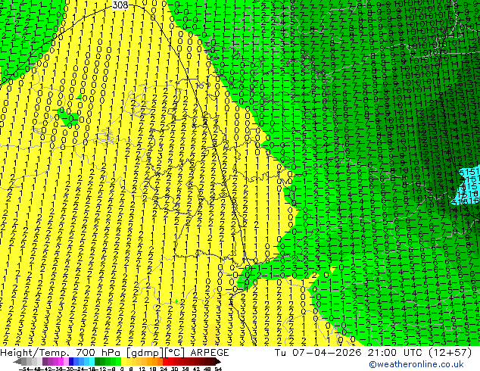Viewport: 480px width, 371px height.
Task: Click the '0' label under the color scale
Action: click(x=122, y=369)
